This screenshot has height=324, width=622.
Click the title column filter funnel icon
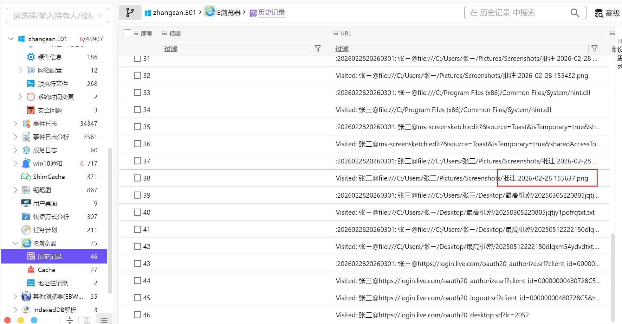(318, 48)
